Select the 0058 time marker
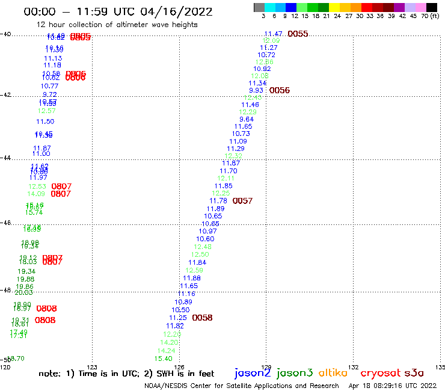The height and width of the screenshot is (391, 445). 202,318
